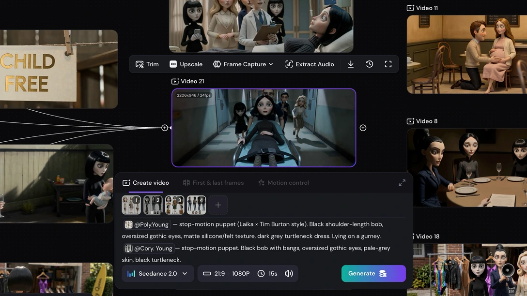The width and height of the screenshot is (527, 296).
Task: Click Extract Audio
Action: tap(310, 64)
